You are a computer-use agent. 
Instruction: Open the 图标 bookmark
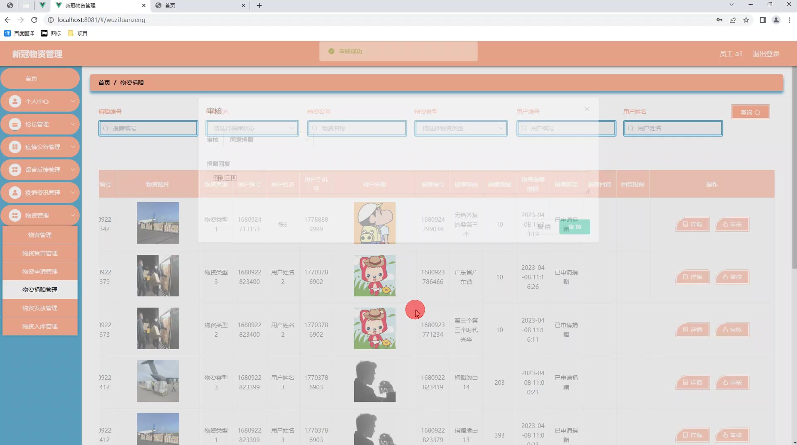pos(51,33)
